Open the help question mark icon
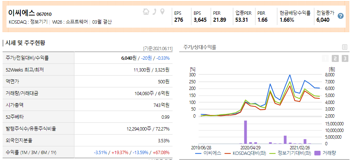Viewport: 351px width, 160px height. click(341, 16)
